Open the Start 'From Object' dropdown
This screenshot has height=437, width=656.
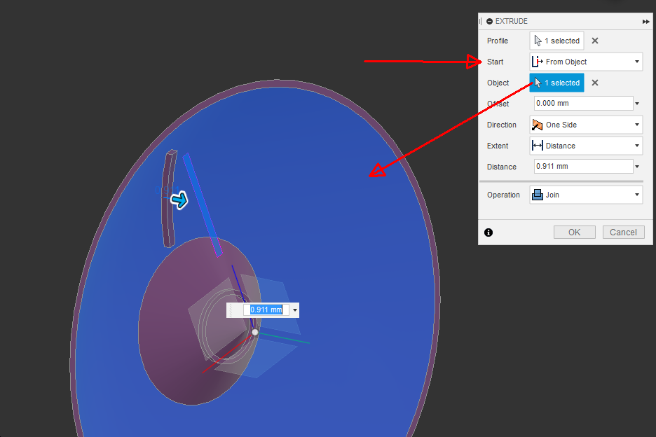(x=586, y=62)
